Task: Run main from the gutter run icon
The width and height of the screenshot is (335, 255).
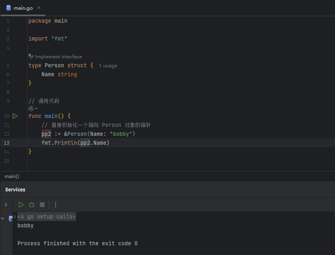Action: pos(15,116)
